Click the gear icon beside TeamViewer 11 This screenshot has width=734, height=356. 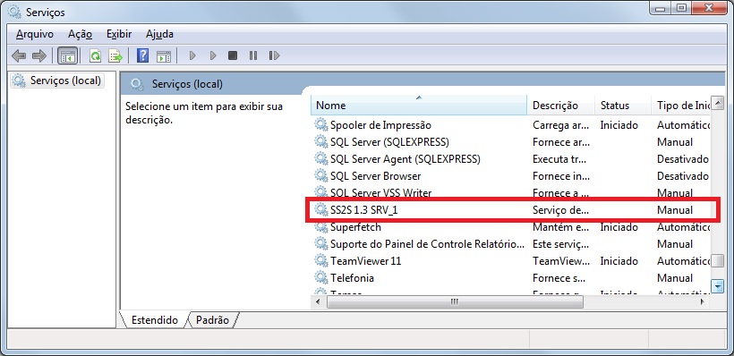[x=320, y=260]
